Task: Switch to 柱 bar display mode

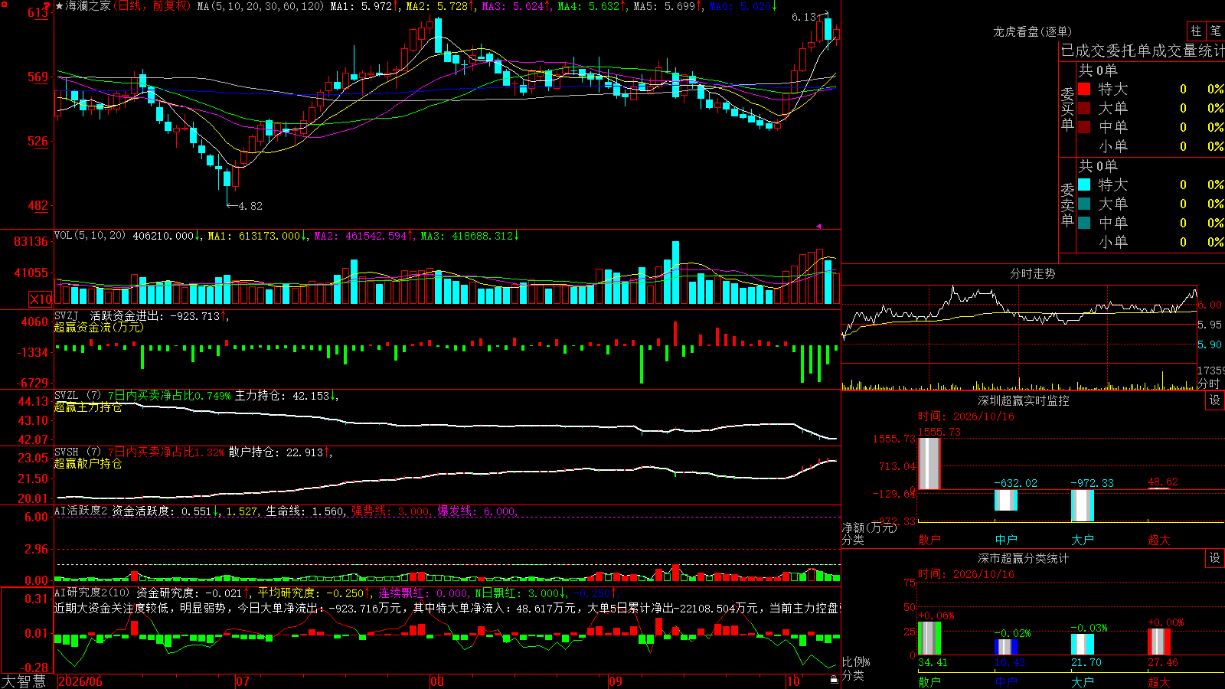Action: (1196, 31)
